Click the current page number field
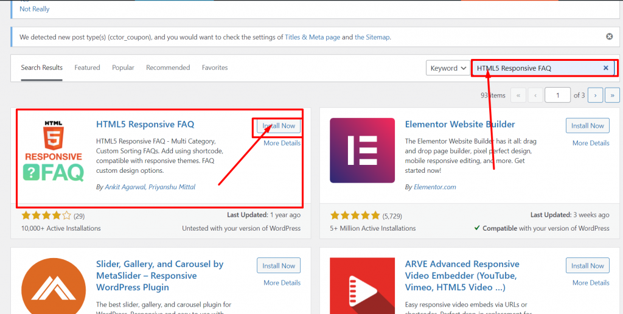The image size is (623, 314). coord(558,96)
